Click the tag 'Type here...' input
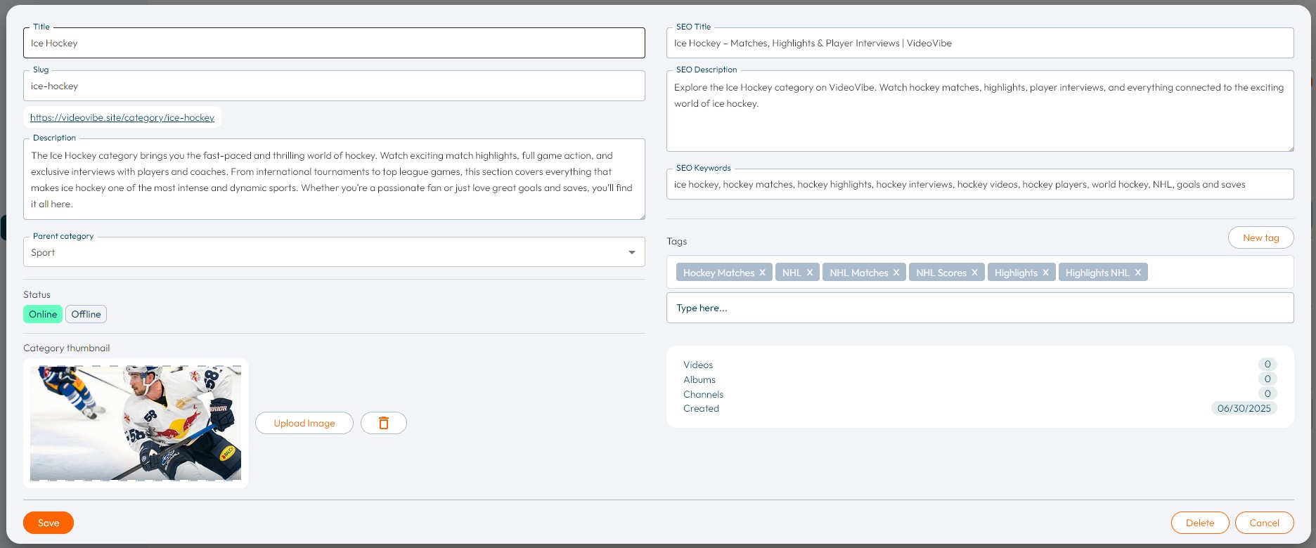Viewport: 1316px width, 548px height. [x=980, y=308]
